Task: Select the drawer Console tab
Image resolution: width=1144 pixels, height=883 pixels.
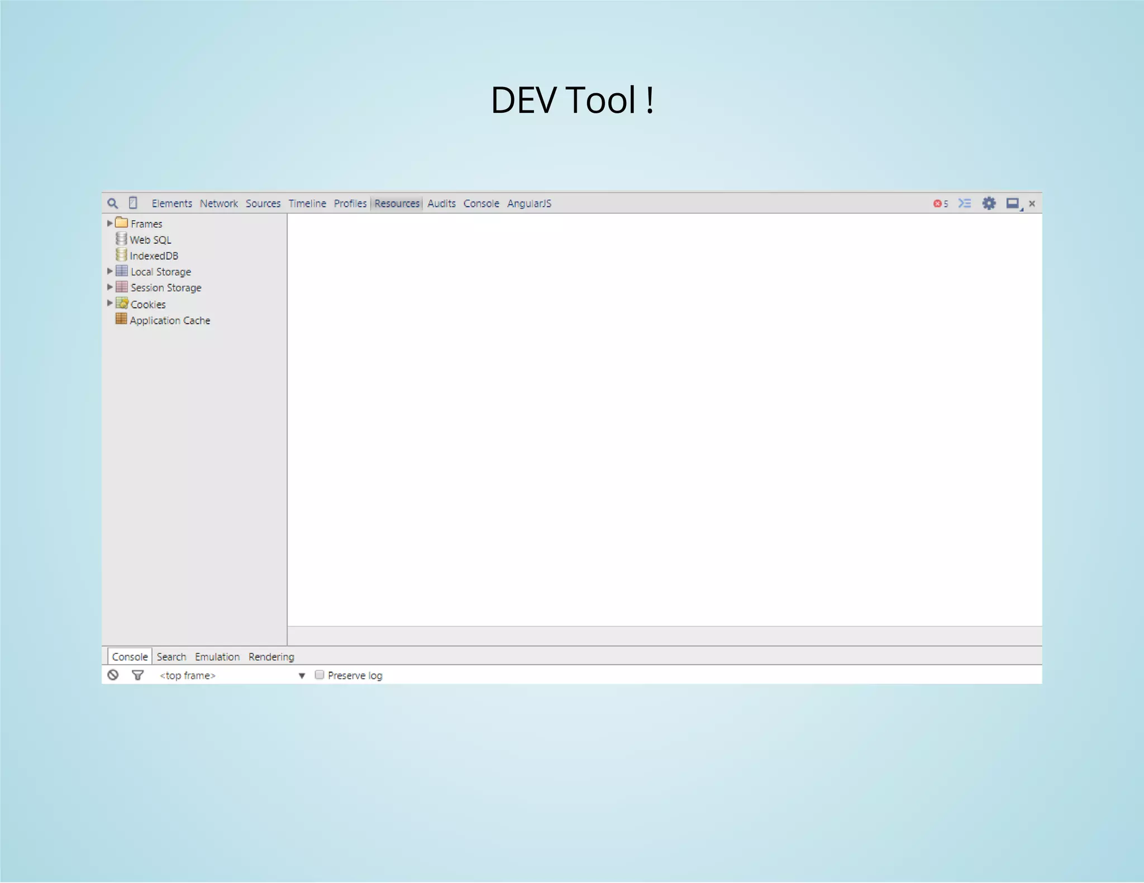Action: 130,657
